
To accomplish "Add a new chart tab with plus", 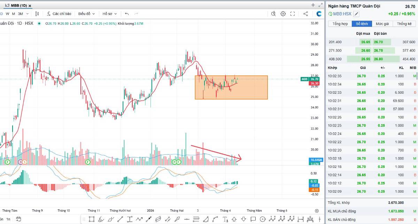I will 313,5.
